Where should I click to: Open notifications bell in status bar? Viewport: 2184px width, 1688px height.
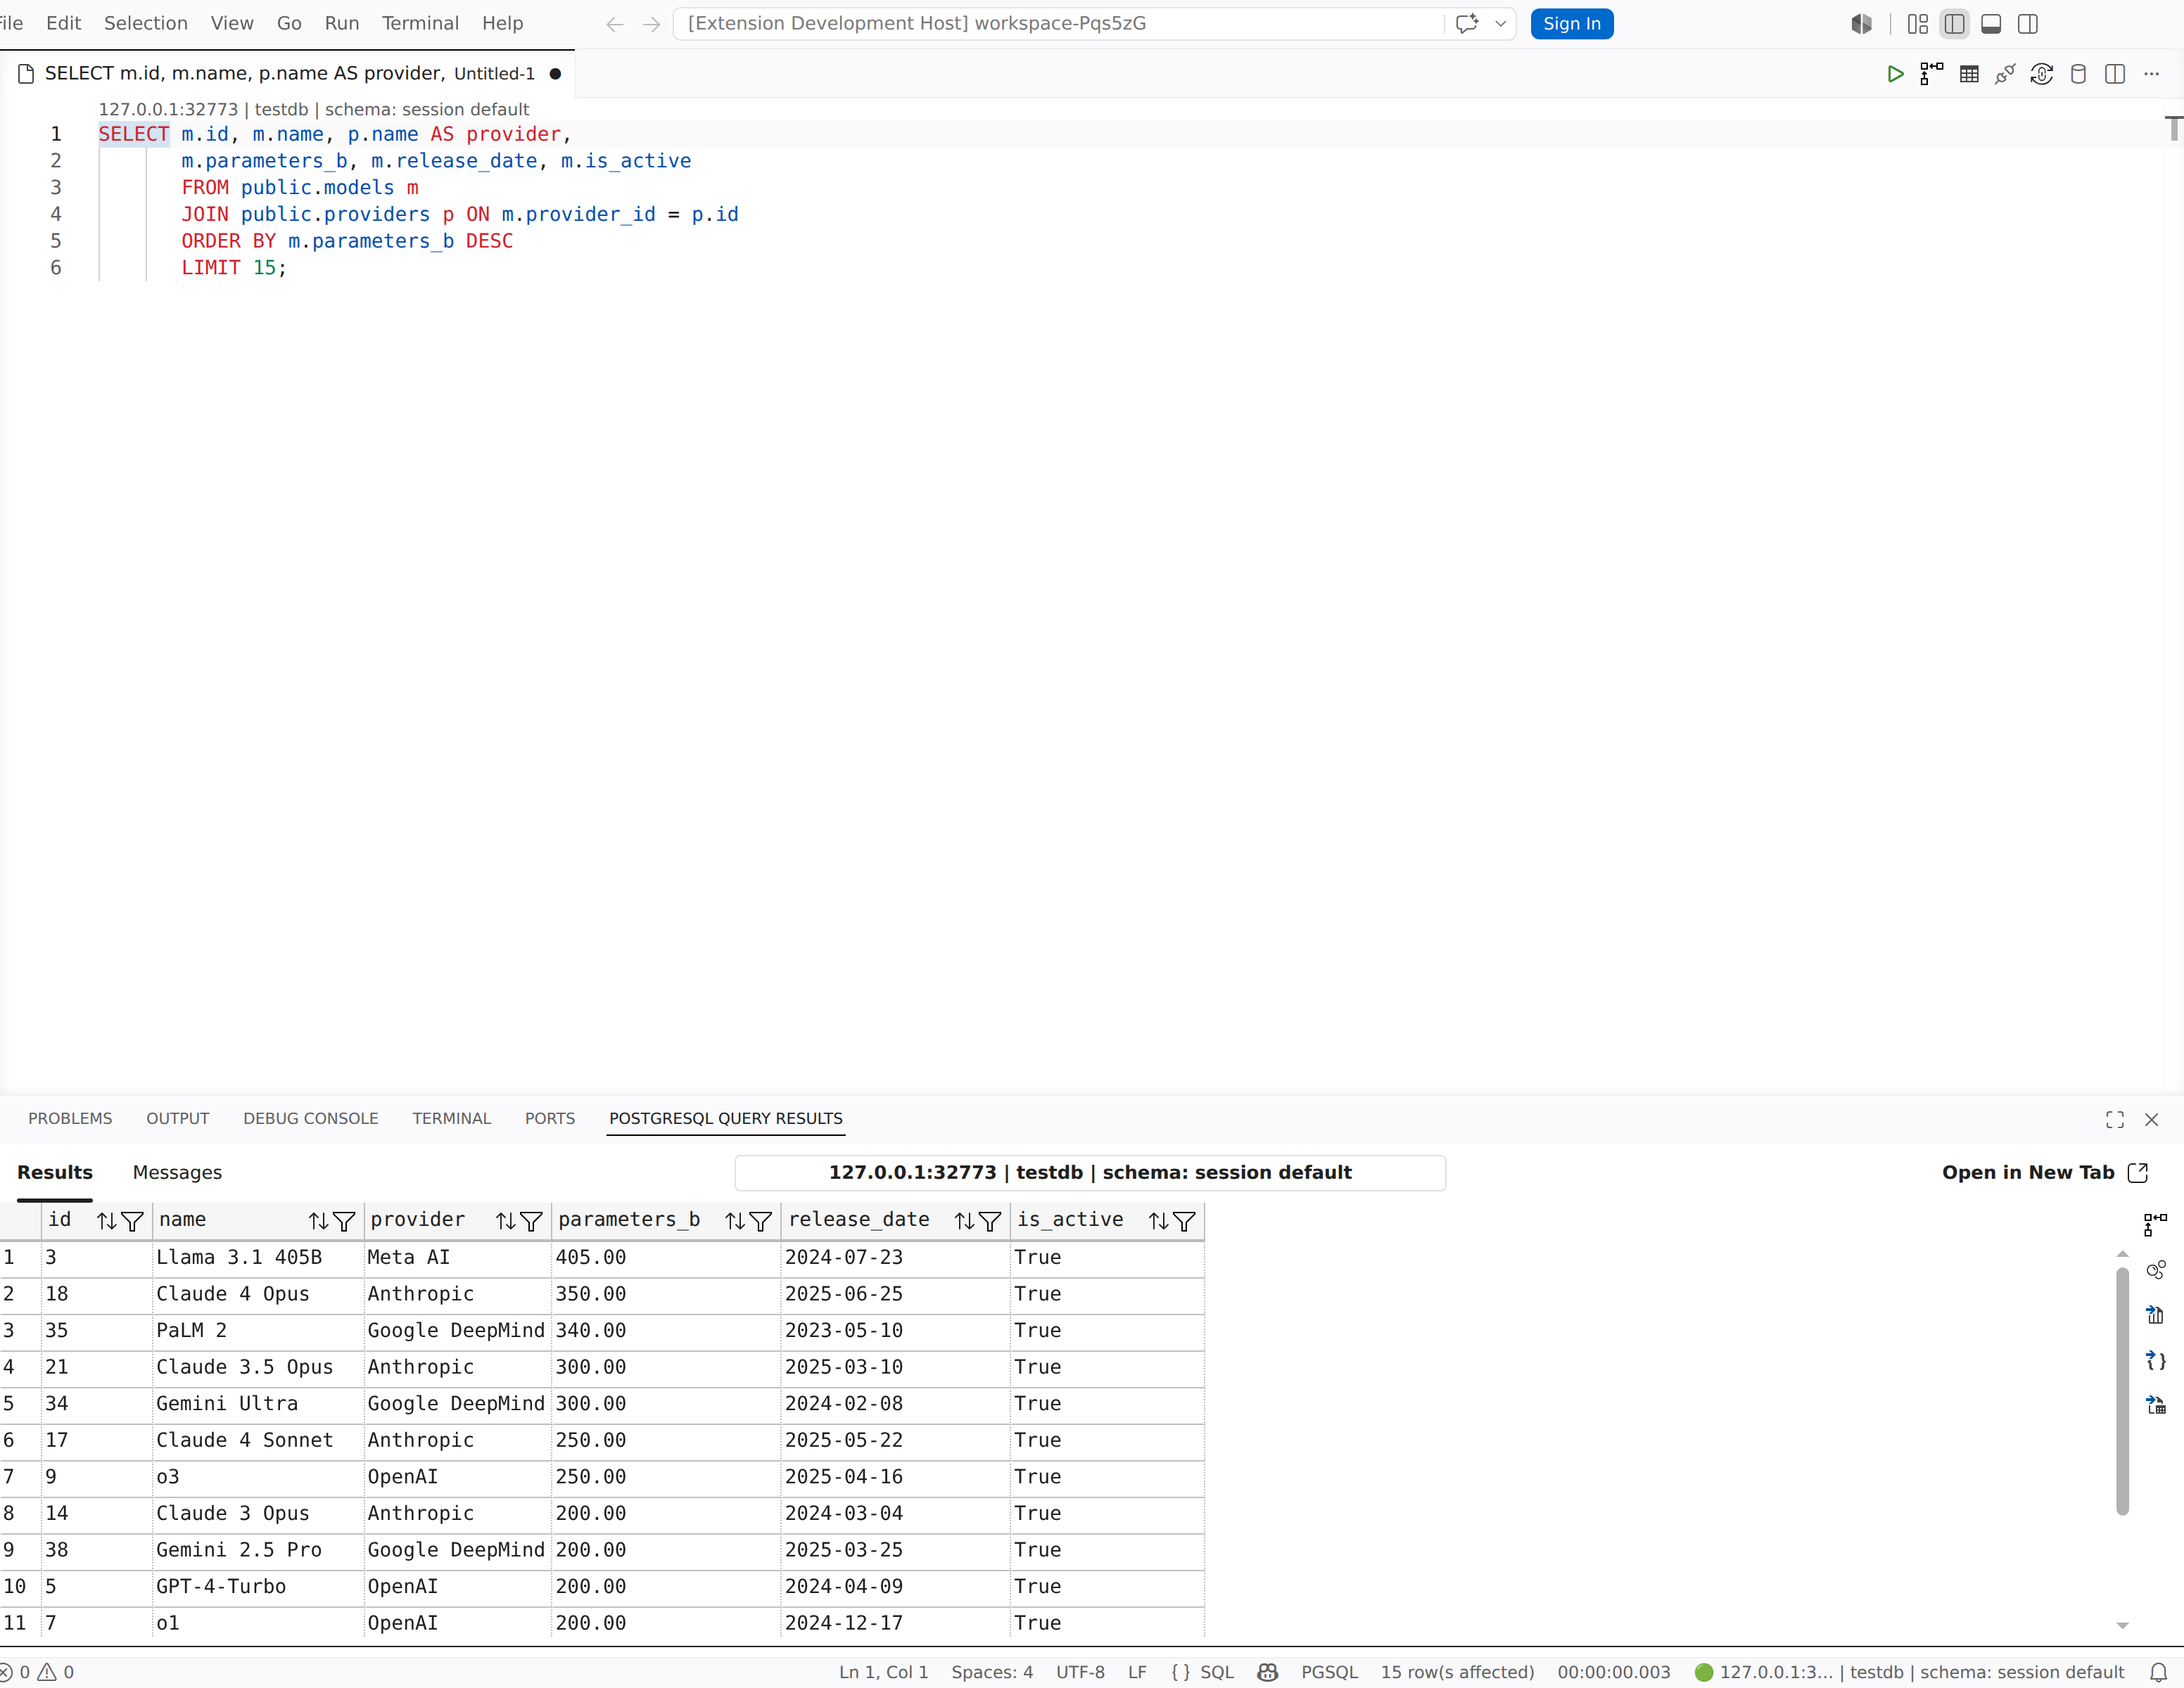2159,1672
